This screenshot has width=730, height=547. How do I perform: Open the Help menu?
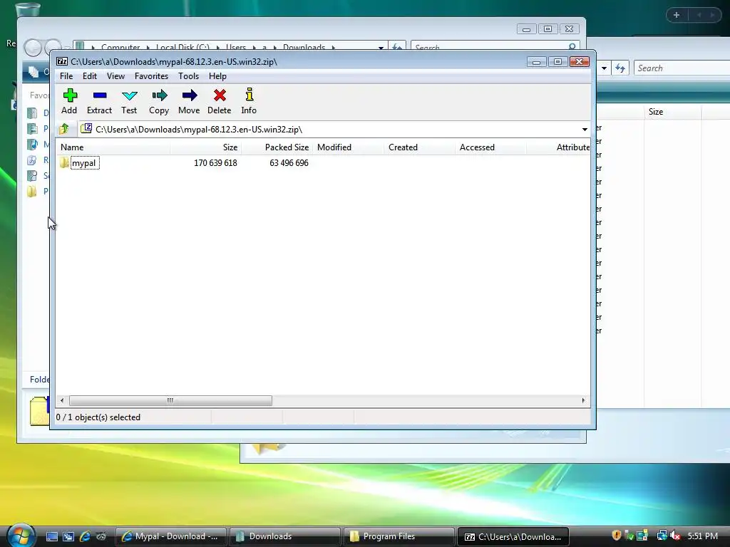217,75
